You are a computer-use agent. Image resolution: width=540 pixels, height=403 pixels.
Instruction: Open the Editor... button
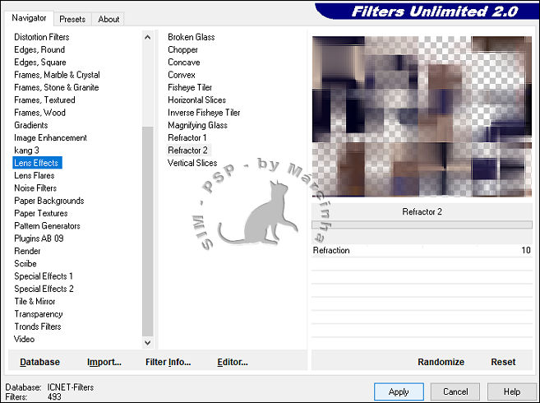[x=233, y=362]
